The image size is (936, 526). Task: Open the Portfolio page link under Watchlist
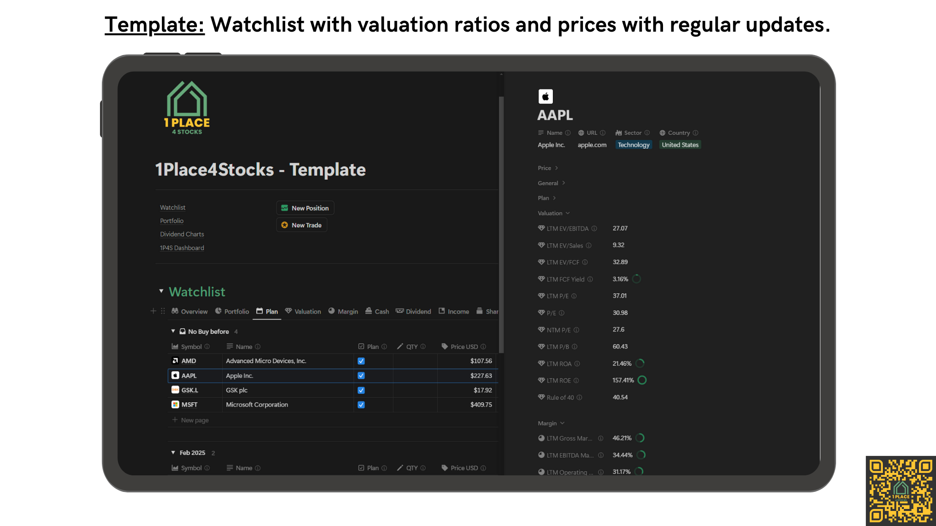coord(172,221)
